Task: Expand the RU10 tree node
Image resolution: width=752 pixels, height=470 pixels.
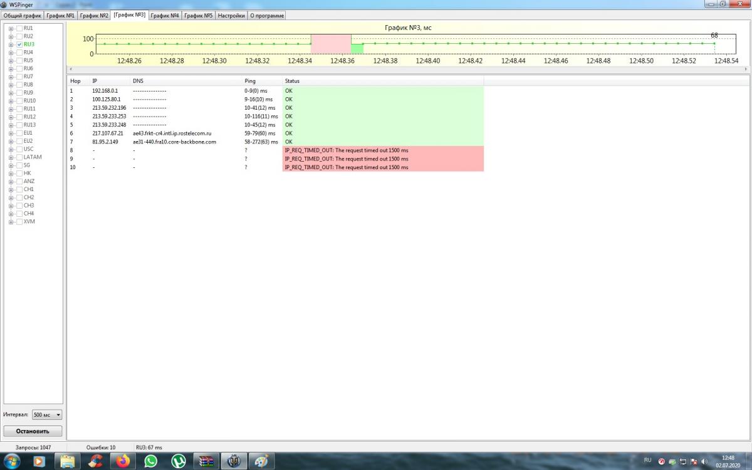Action: (11, 101)
